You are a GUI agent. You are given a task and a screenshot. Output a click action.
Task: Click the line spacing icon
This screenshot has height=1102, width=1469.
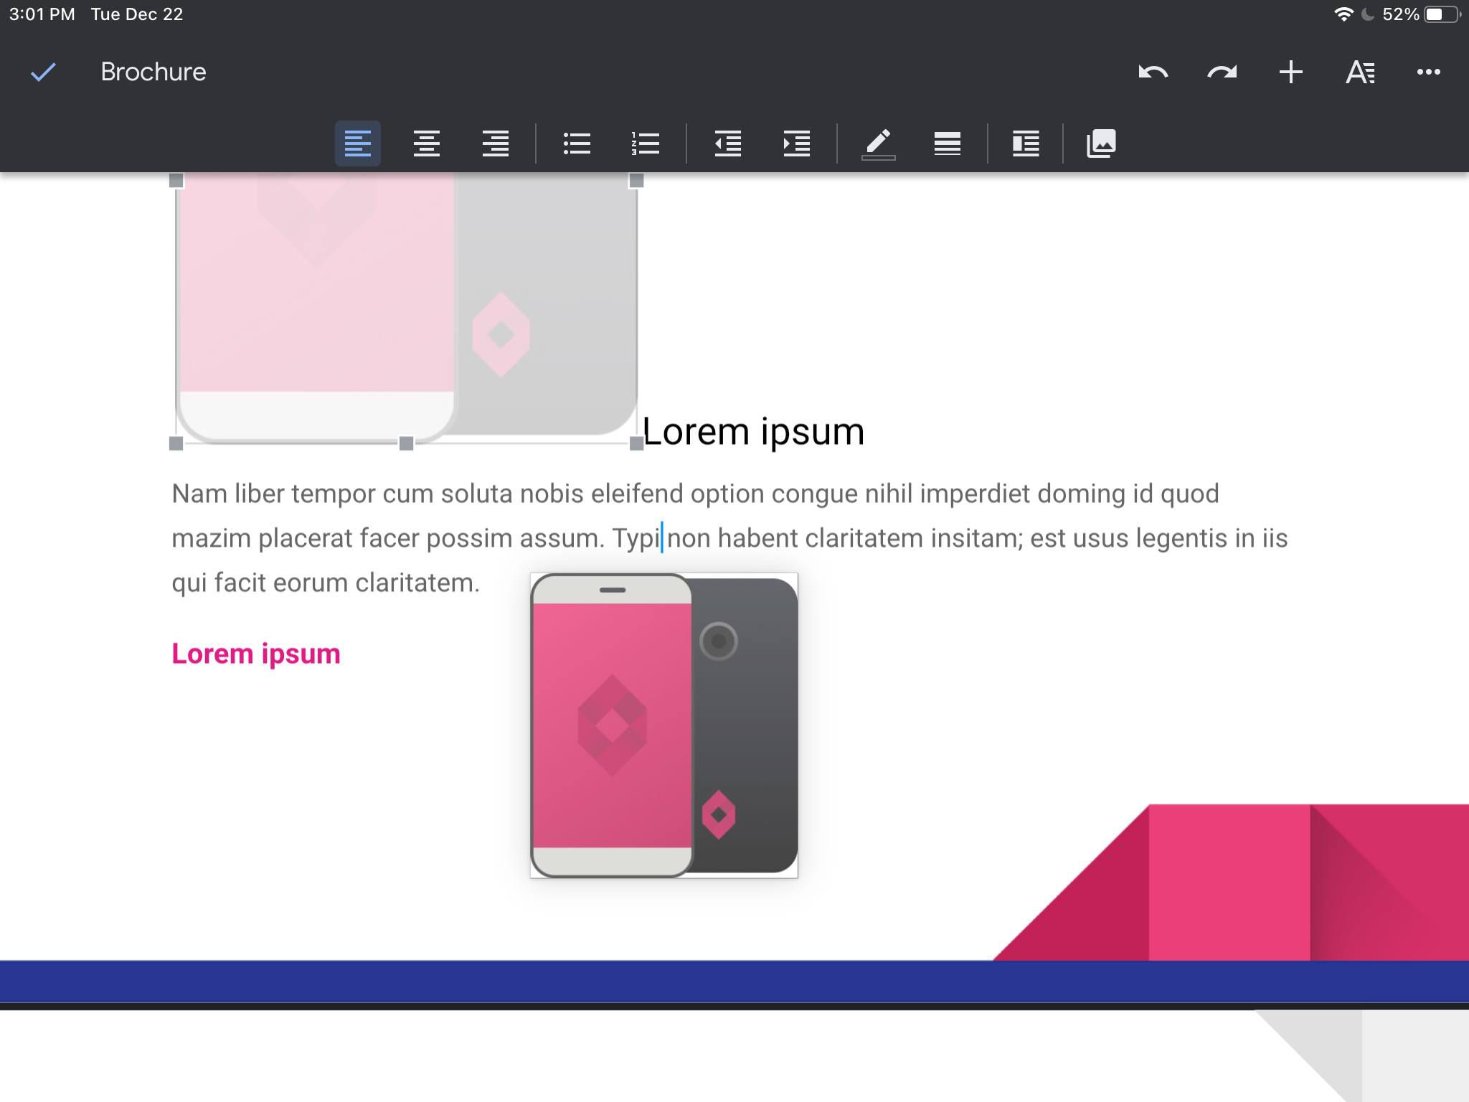click(948, 142)
